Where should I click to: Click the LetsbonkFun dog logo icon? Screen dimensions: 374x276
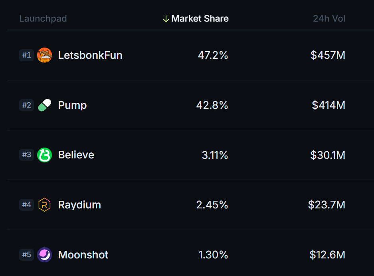coord(44,55)
